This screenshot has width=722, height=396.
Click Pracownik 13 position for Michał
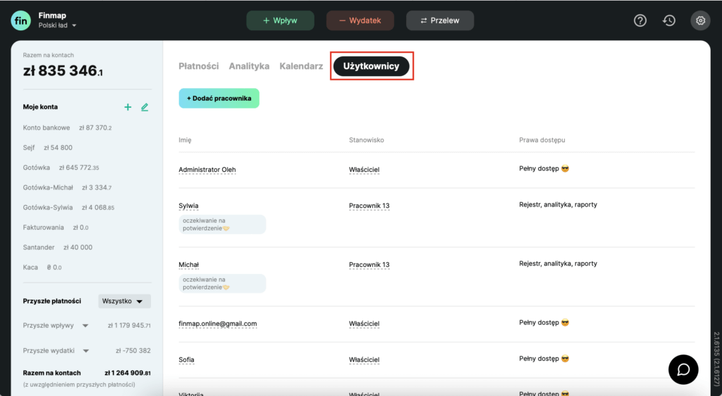(369, 265)
